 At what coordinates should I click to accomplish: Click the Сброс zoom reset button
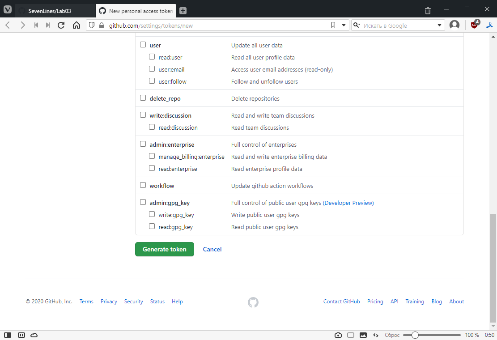point(392,335)
